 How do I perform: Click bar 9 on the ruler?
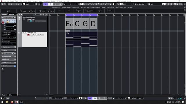point(114,15)
